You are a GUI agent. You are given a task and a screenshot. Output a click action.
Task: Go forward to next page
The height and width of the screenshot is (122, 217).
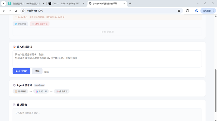10,11
